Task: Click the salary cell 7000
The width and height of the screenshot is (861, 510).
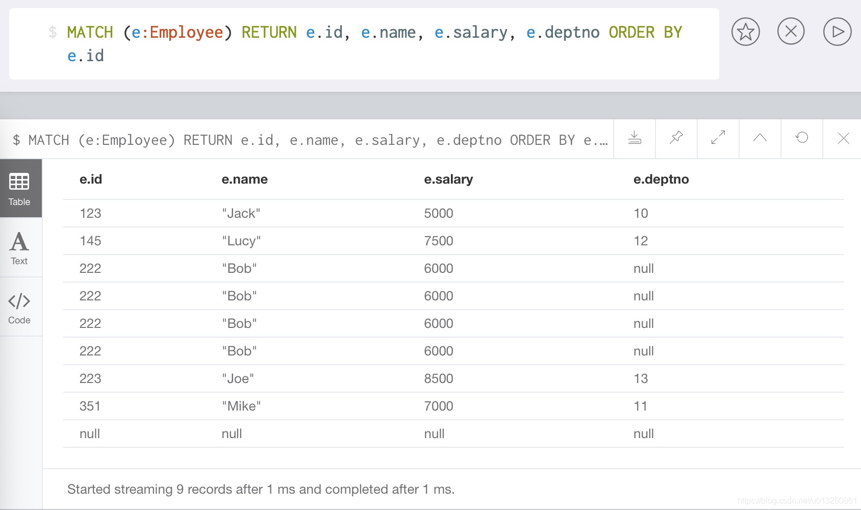Action: pyautogui.click(x=439, y=406)
